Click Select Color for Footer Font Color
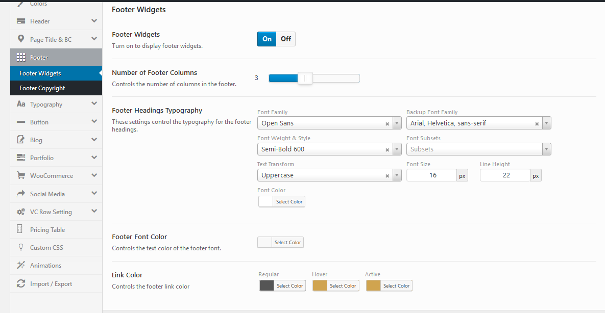The height and width of the screenshot is (313, 605). coord(287,243)
